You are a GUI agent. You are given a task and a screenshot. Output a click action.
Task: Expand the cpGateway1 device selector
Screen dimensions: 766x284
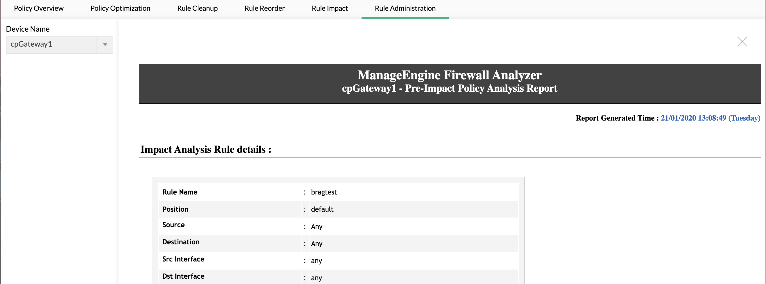click(105, 44)
